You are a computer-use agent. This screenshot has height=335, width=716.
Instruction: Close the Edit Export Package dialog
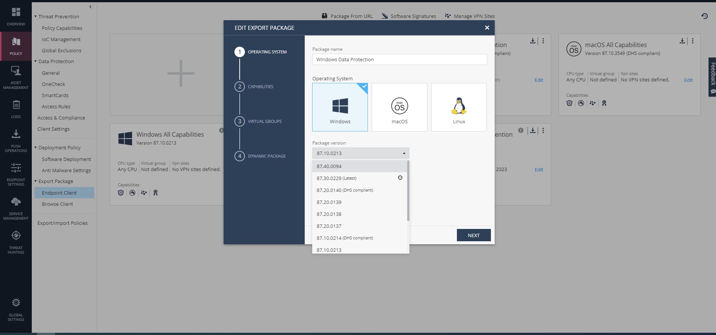coord(487,28)
